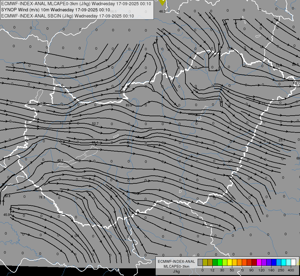Image resolution: width=300 pixels, height=276 pixels.
Task: Click the legend value label 30
Action: (x=222, y=270)
